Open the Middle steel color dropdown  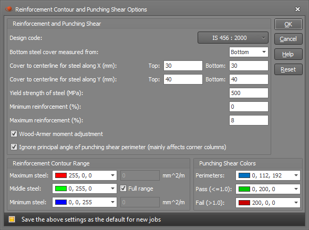pos(85,189)
